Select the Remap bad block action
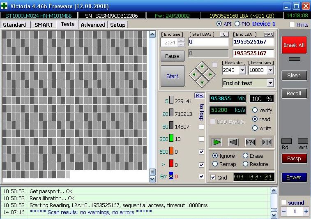This screenshot has width=311, height=219. pyautogui.click(x=215, y=164)
